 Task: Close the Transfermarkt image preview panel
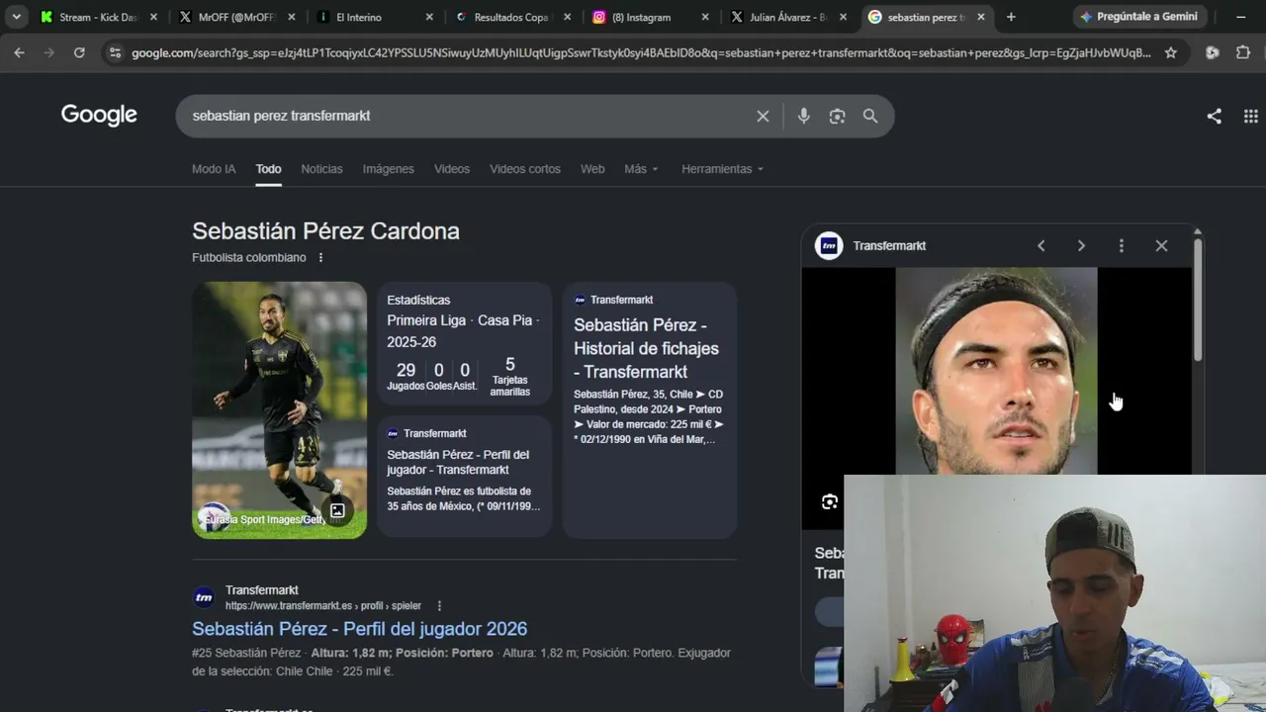(x=1161, y=245)
